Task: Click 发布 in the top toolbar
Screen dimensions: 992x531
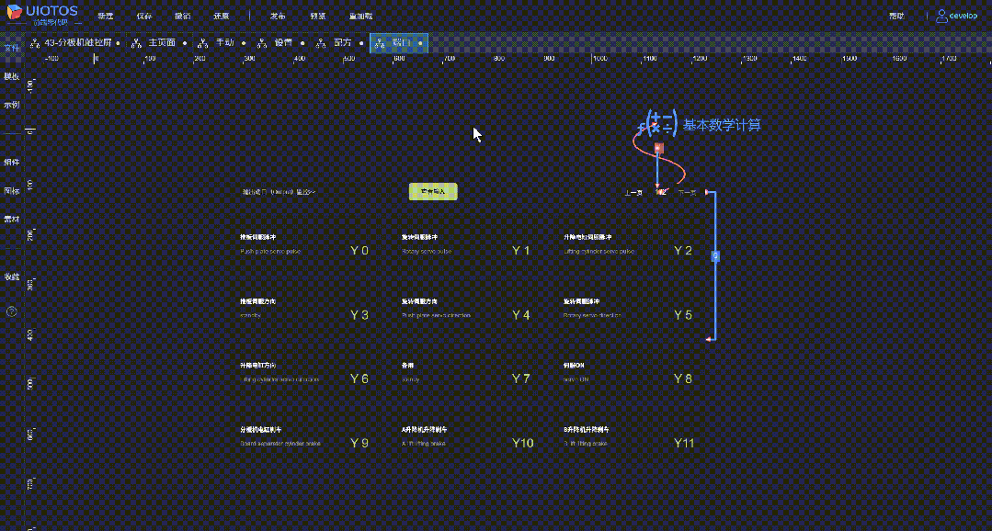Action: 279,16
